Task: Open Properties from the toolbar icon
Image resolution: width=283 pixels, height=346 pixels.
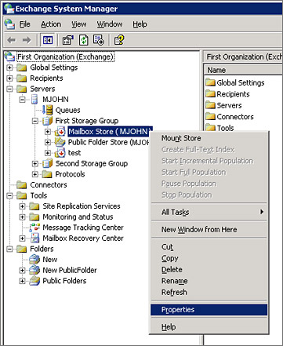Action: coord(68,40)
